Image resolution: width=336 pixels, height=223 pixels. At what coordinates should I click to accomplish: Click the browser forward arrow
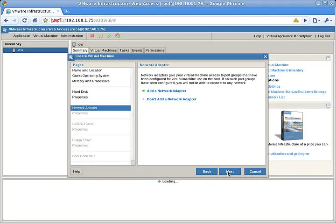14,21
